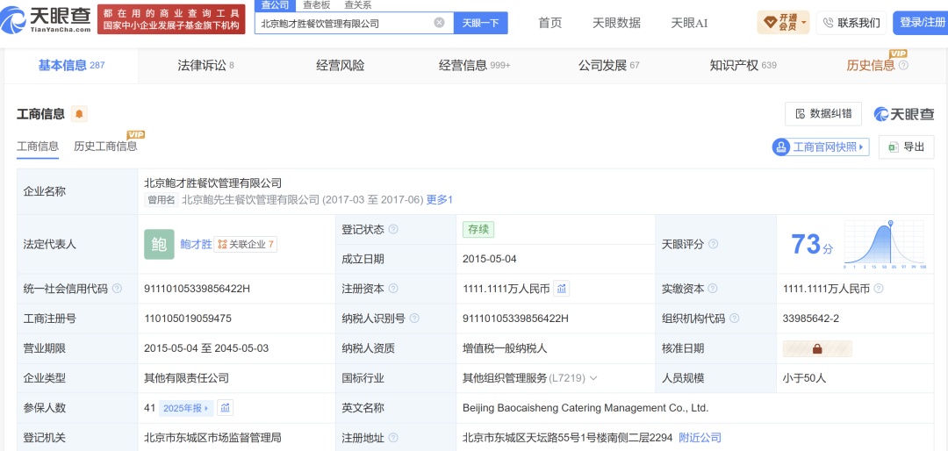This screenshot has width=948, height=451.
Task: Click the 关联企业 7 badge
Action: [246, 244]
